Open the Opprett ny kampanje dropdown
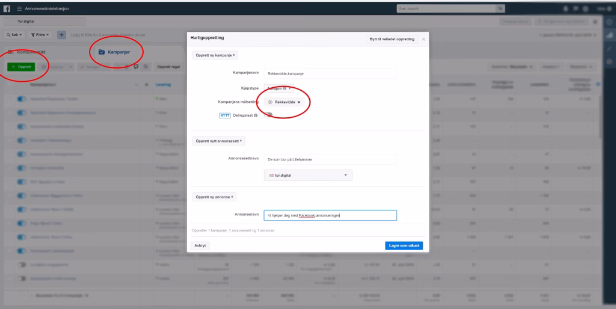 click(215, 55)
